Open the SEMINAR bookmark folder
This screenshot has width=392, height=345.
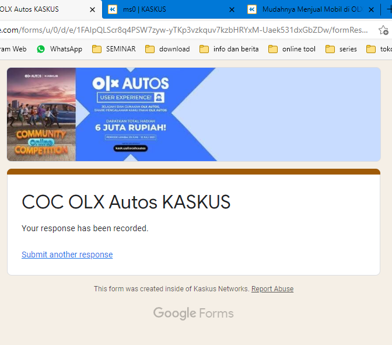coord(114,49)
